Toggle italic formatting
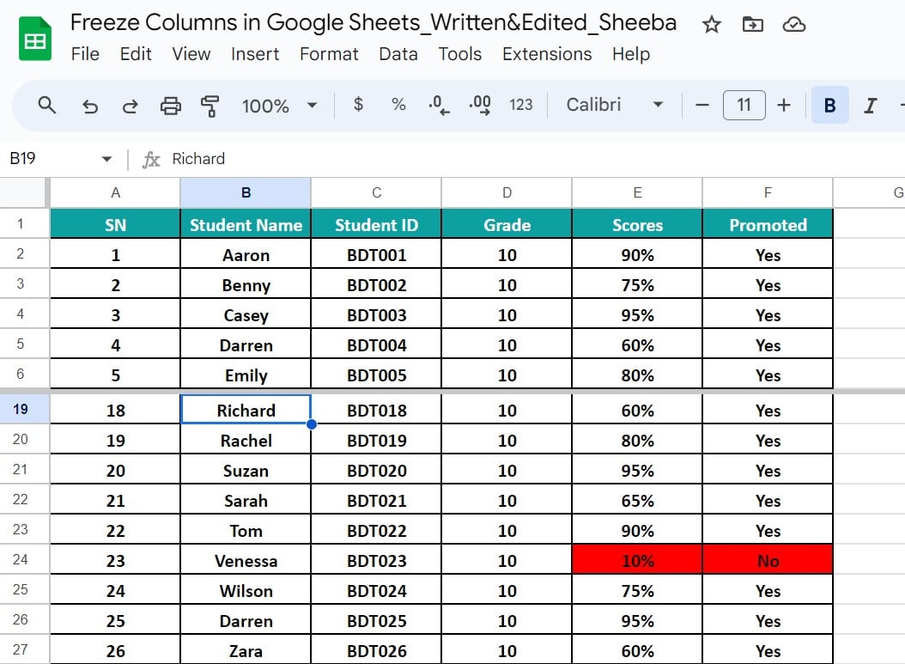 point(870,106)
